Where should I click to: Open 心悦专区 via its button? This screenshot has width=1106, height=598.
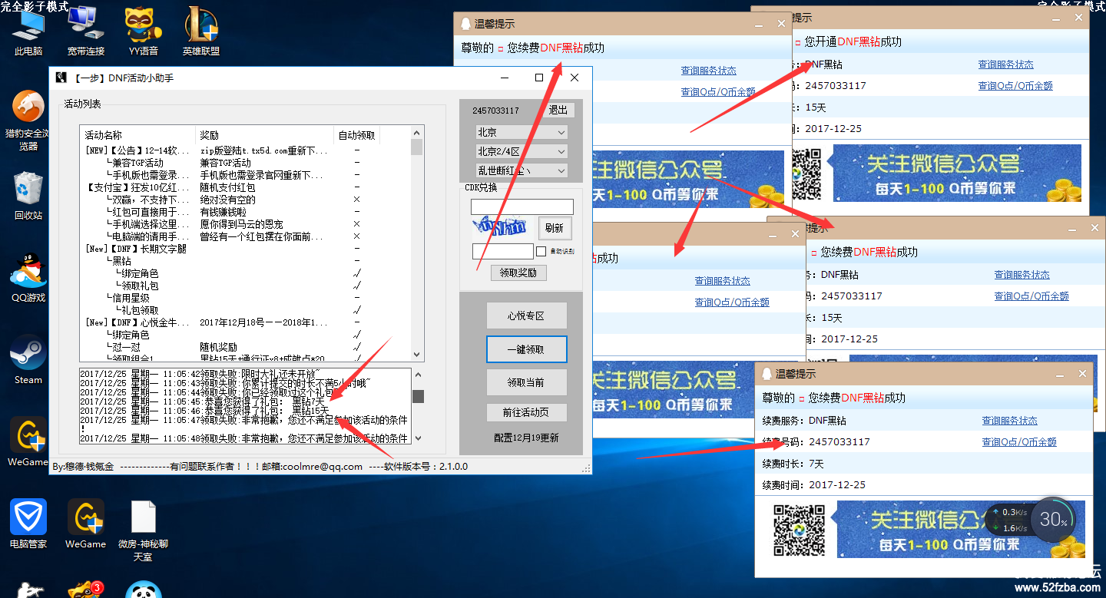(x=526, y=316)
